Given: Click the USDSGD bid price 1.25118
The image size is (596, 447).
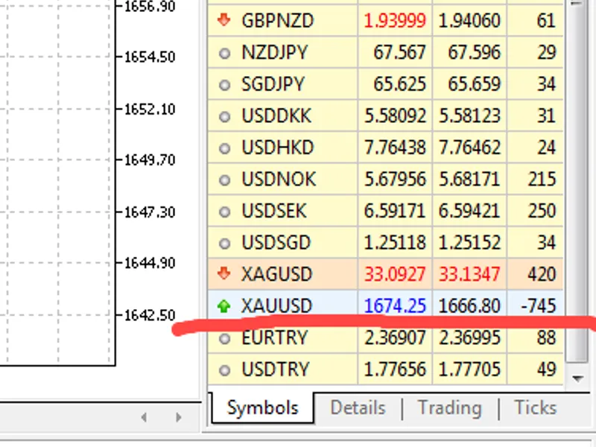Looking at the screenshot, I should click(x=395, y=243).
